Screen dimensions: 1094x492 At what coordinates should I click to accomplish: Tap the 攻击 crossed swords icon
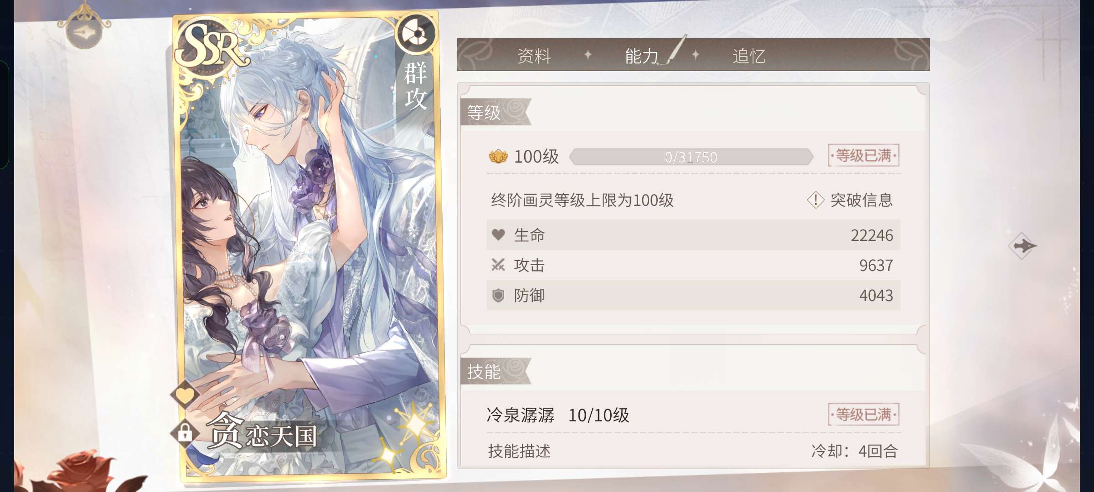pyautogui.click(x=498, y=265)
